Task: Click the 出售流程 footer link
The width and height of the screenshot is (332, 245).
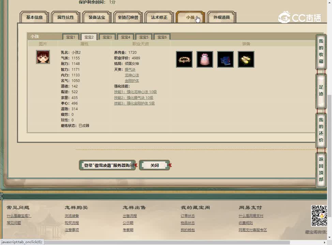Action: pos(130,216)
